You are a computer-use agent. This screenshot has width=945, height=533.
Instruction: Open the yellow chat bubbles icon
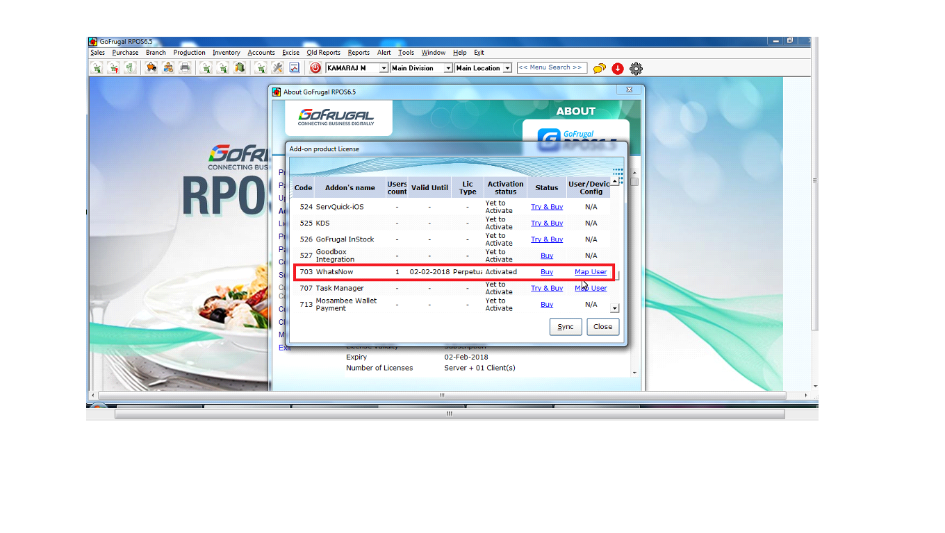coord(599,68)
